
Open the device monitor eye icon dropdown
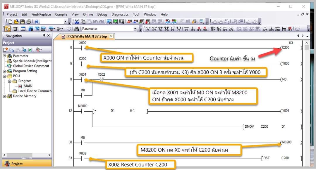54,29
